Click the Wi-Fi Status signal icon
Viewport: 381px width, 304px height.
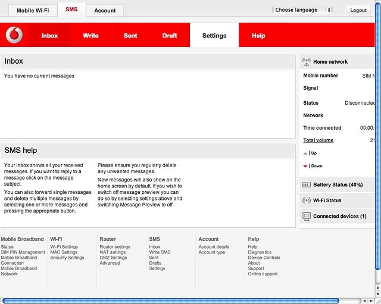pos(307,200)
